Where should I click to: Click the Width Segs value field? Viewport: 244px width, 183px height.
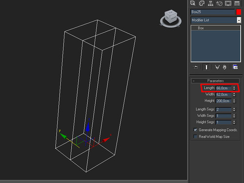pos(224,116)
